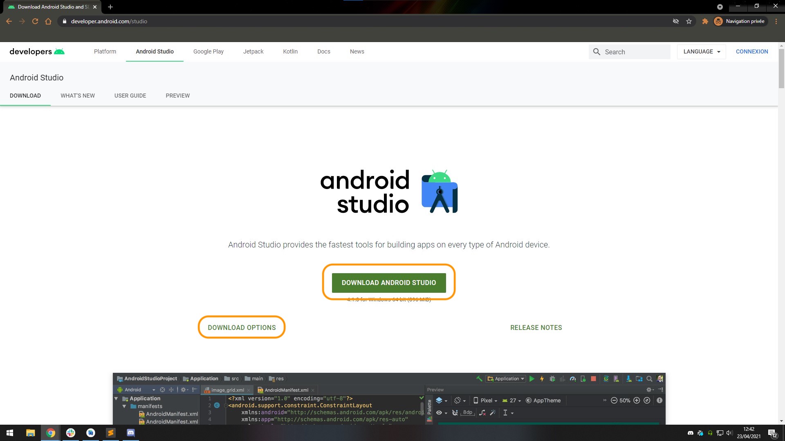Open the volume speaker tray icon
785x441 pixels.
(x=729, y=433)
